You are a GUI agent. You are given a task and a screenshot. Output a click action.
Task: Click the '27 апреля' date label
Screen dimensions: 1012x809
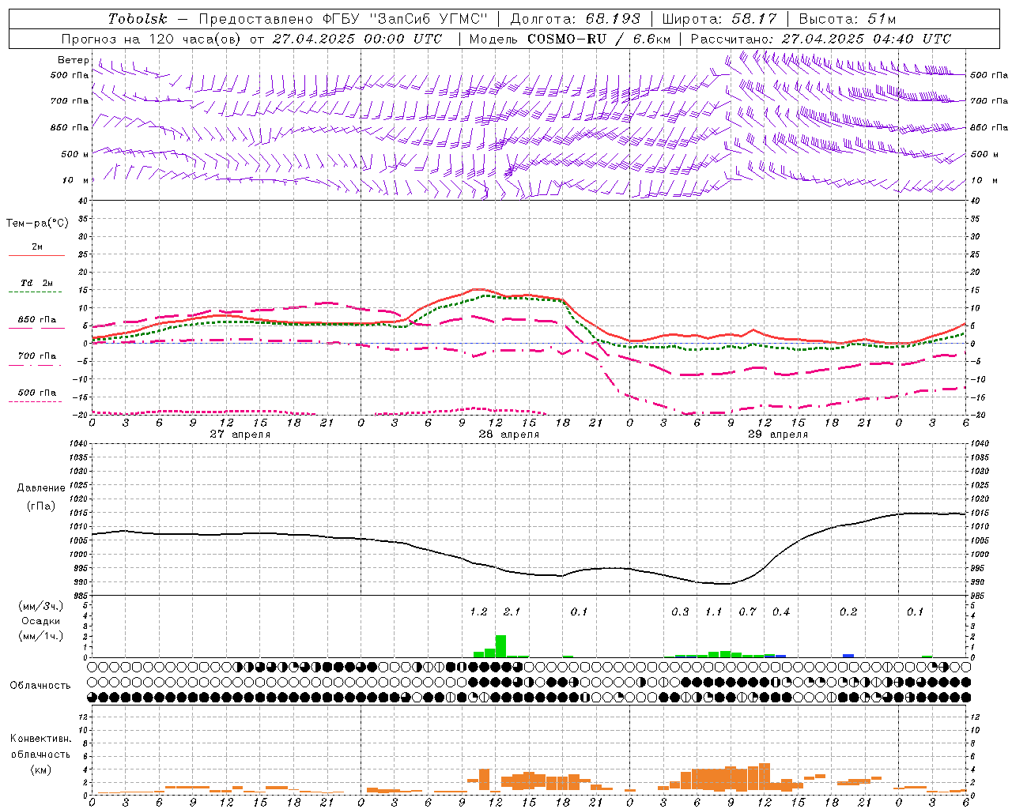tap(240, 435)
